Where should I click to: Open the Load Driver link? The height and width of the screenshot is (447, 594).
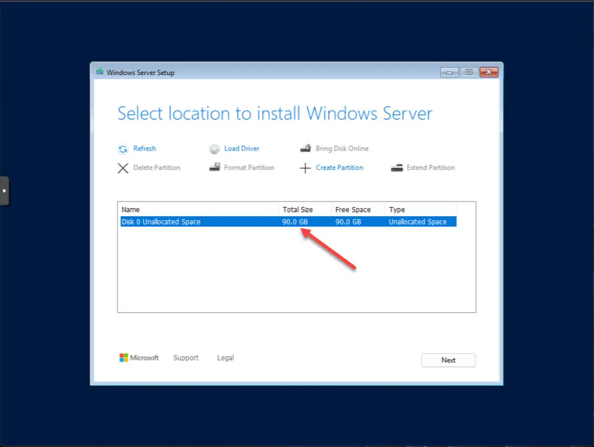click(242, 148)
